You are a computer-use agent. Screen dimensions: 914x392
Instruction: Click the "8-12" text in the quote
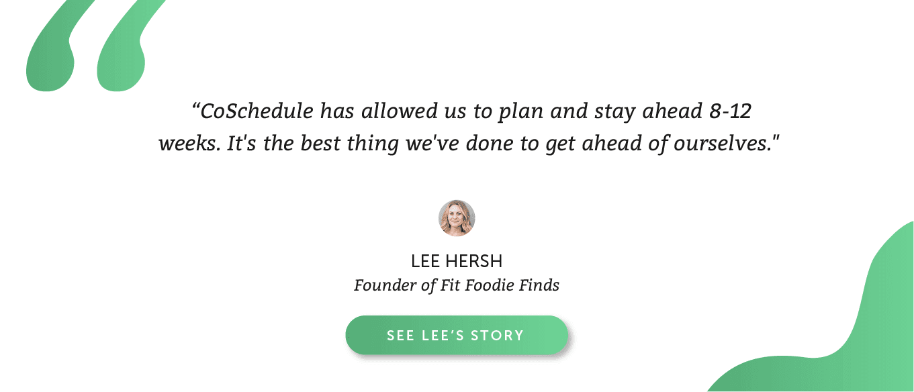(730, 111)
